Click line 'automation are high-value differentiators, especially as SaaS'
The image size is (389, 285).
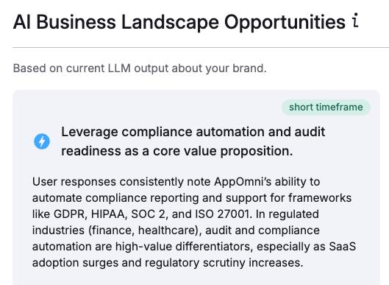coord(194,247)
